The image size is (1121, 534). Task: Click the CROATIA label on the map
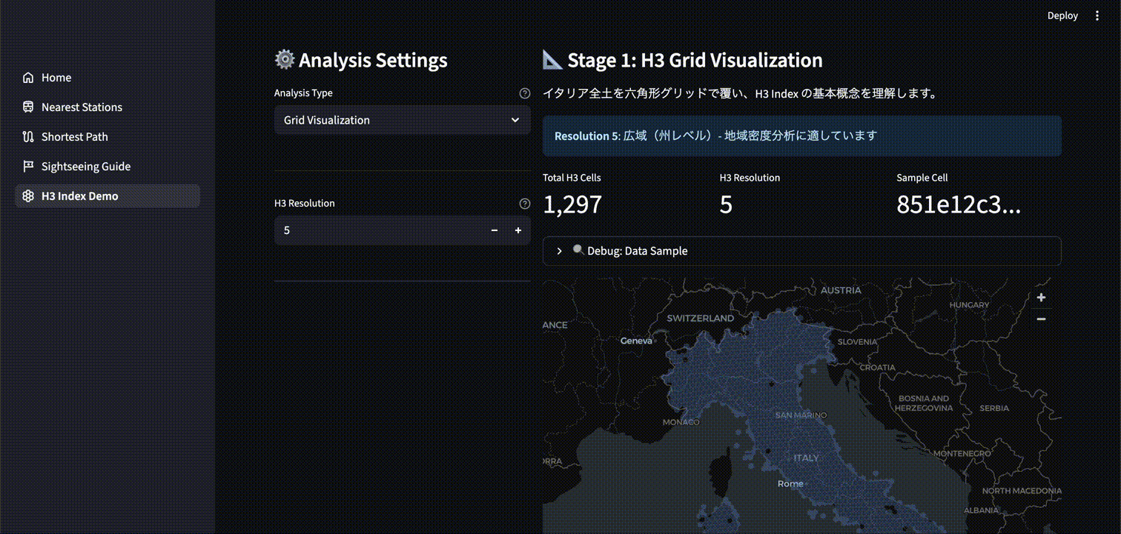click(877, 367)
